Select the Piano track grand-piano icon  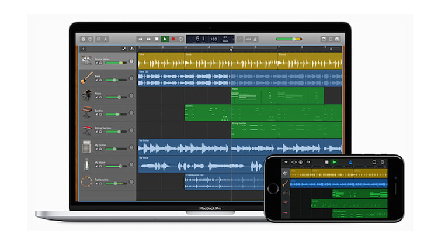pos(86,95)
